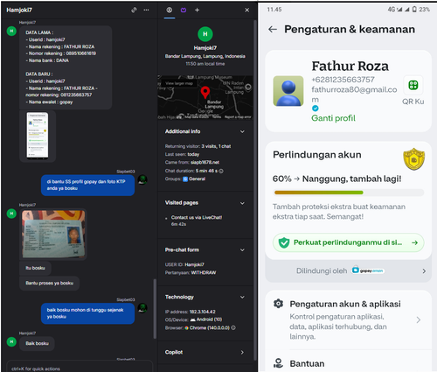Tap the gold shield protection badge
Screen dimensions: 437x372
[413, 158]
